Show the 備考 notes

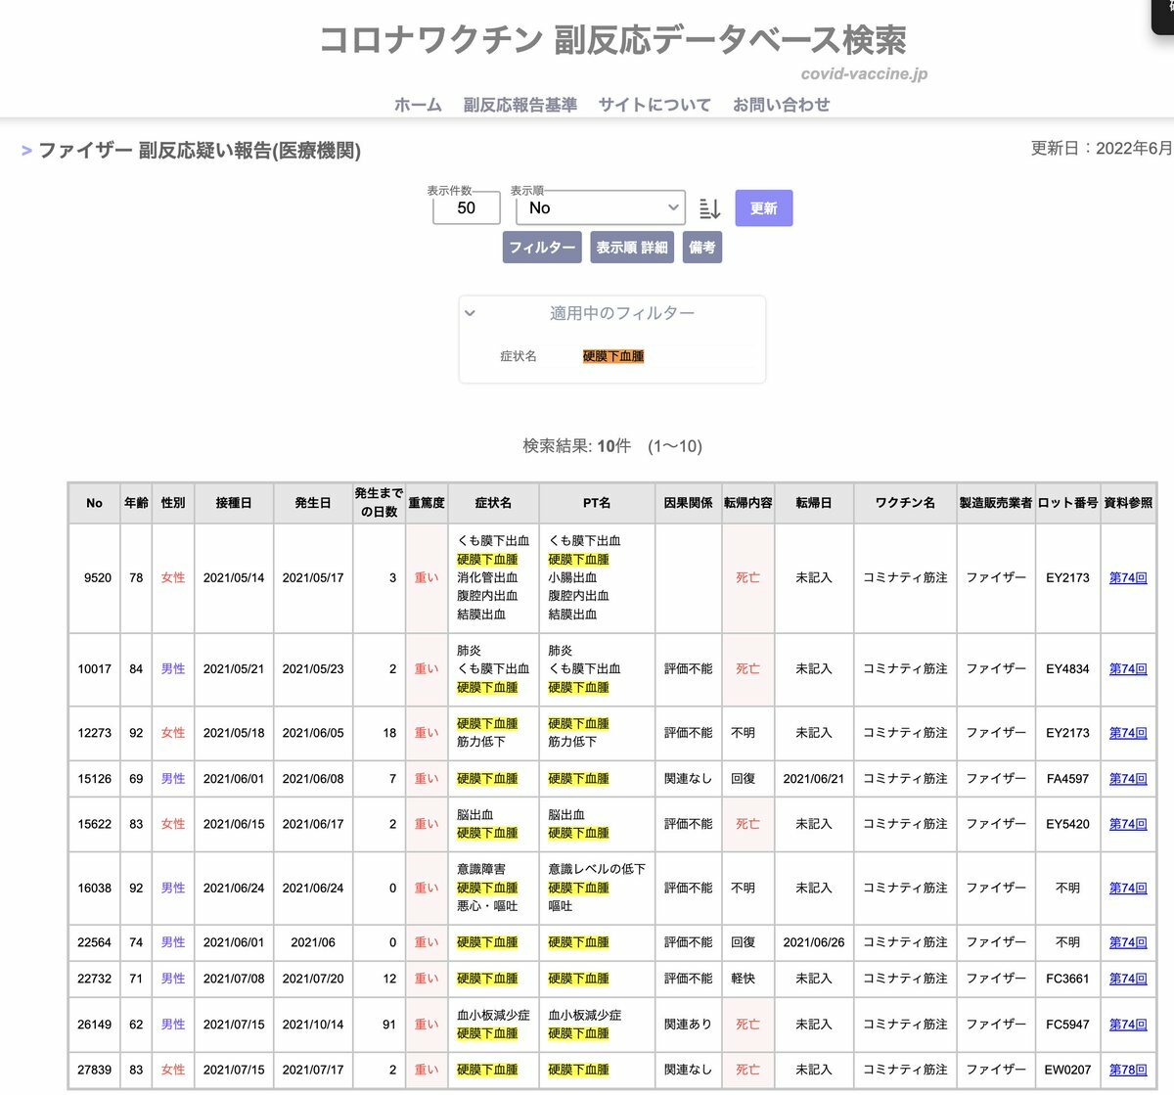tap(702, 248)
